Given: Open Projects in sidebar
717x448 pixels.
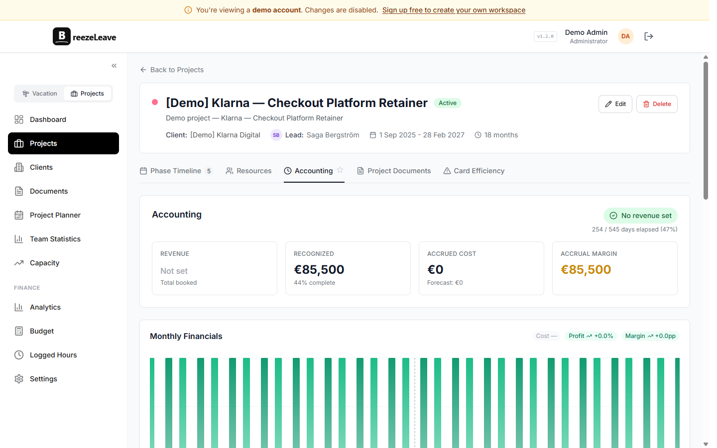Looking at the screenshot, I should pos(63,143).
